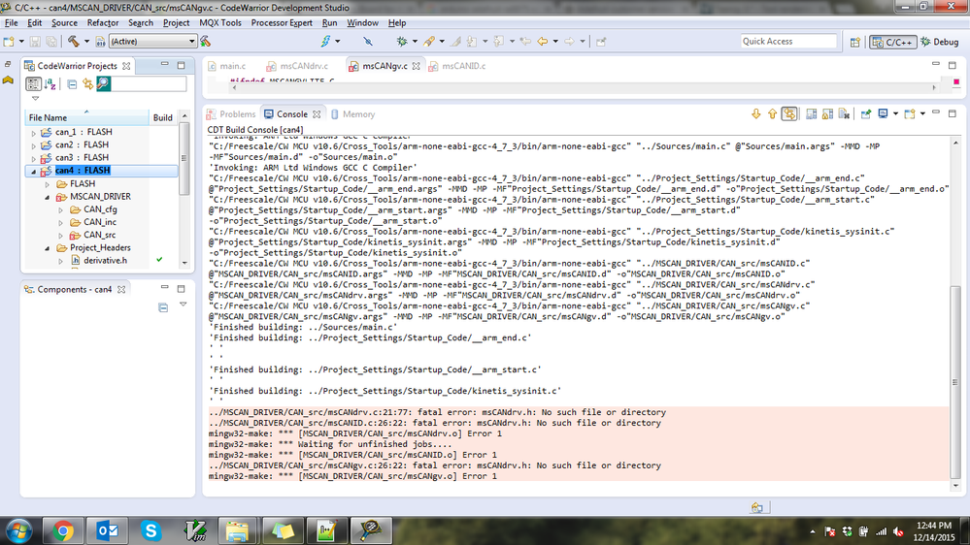Click the hammer Build icon
This screenshot has width=970, height=545.
pos(74,42)
